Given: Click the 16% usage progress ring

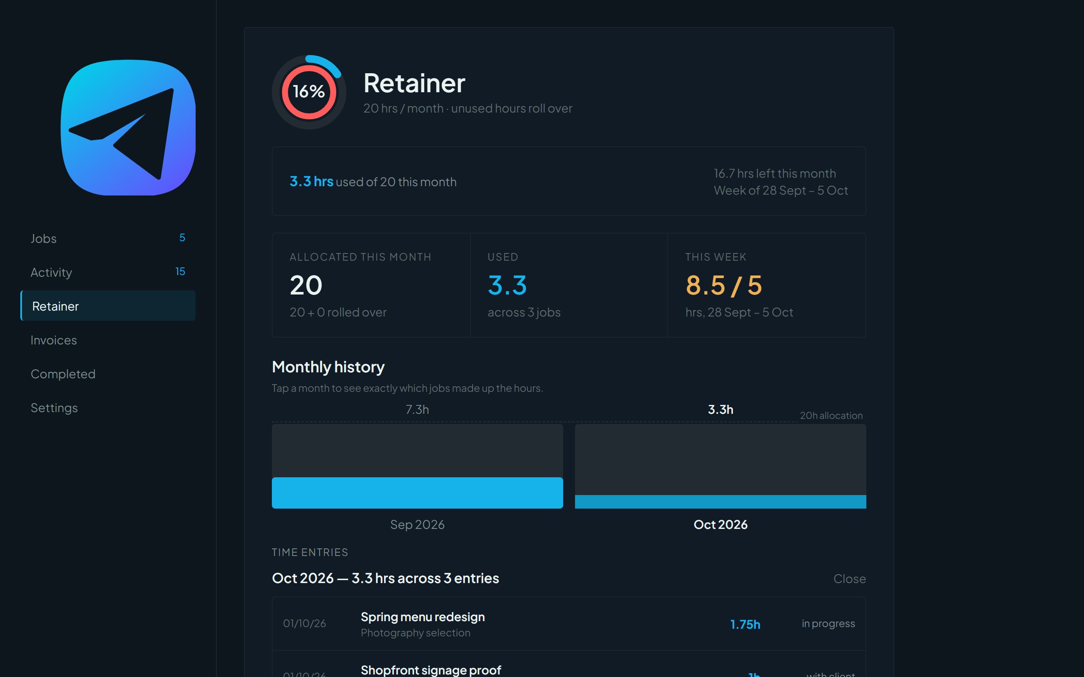Looking at the screenshot, I should coord(309,92).
